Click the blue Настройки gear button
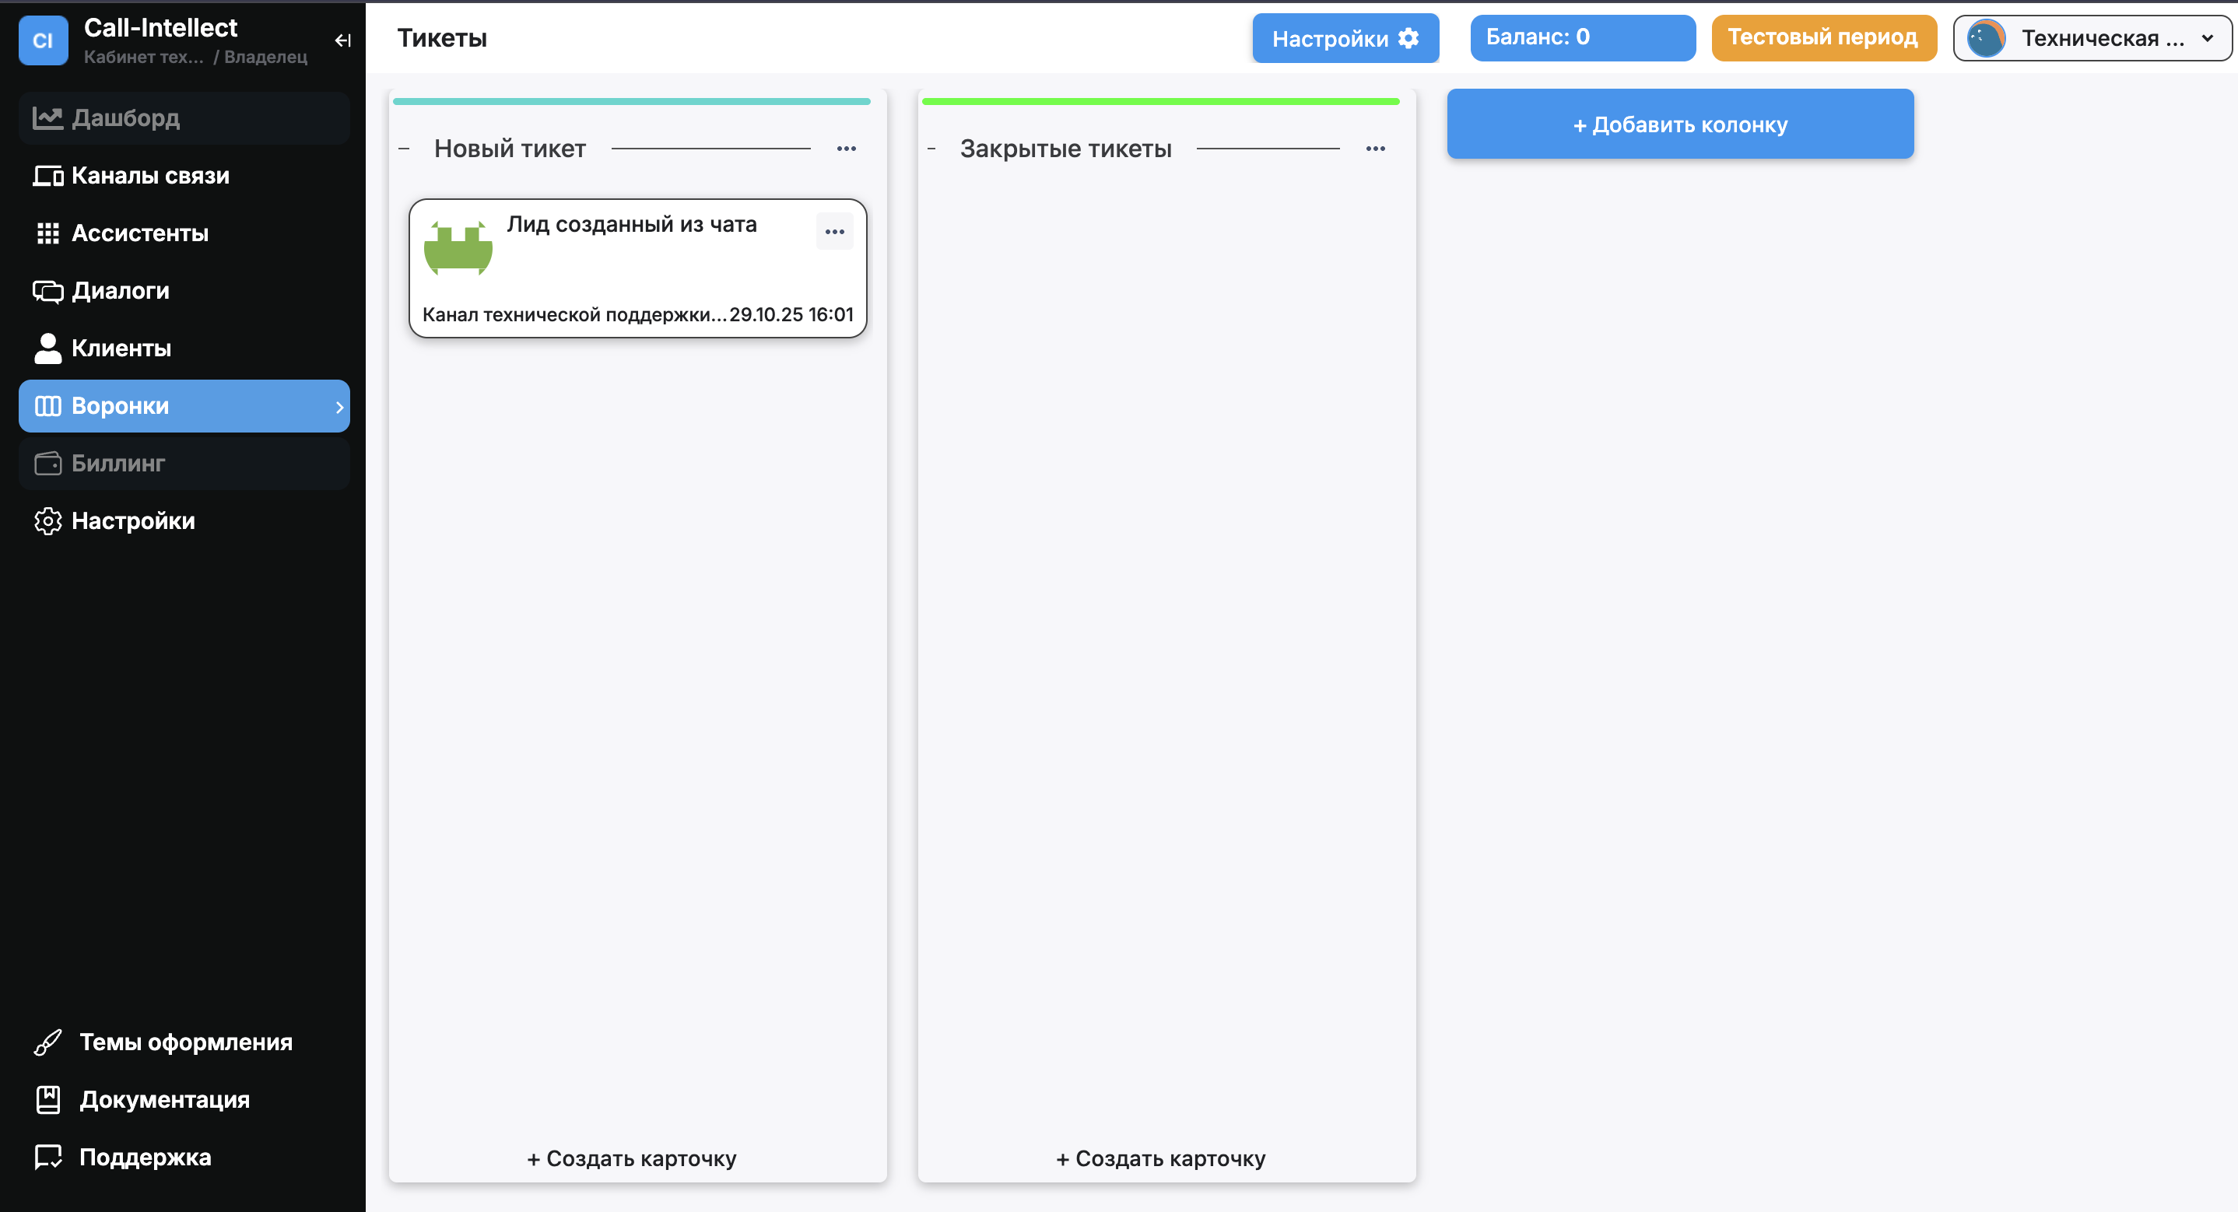 1345,38
